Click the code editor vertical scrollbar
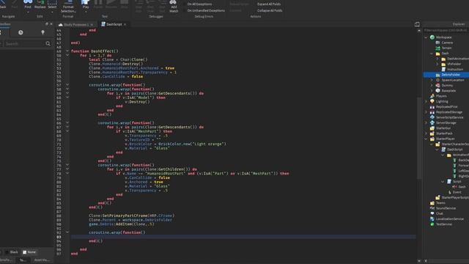Viewport: 469px width, 264px height. click(418, 138)
